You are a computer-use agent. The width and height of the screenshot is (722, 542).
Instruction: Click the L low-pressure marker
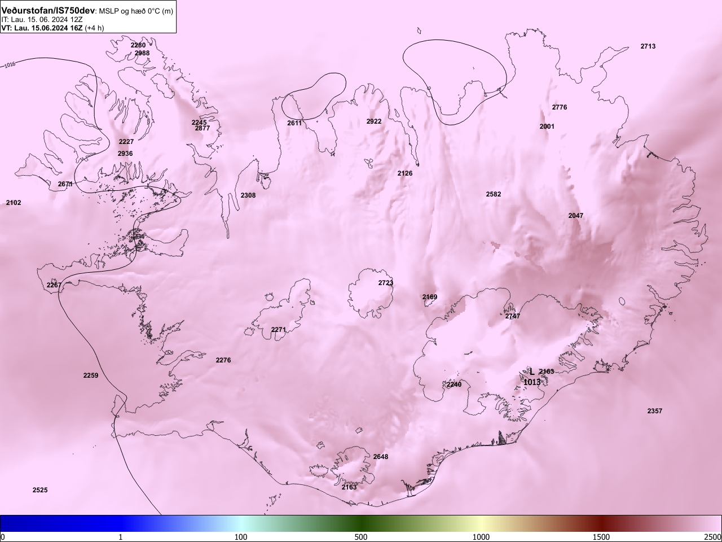pos(531,371)
